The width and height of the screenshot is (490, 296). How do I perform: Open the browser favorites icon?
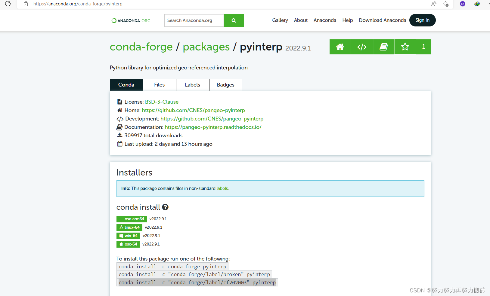[446, 4]
